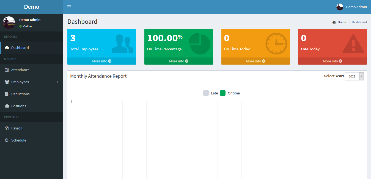Open Demo Admin user menu in header
Viewport: 371px width, 179px height.
click(351, 7)
